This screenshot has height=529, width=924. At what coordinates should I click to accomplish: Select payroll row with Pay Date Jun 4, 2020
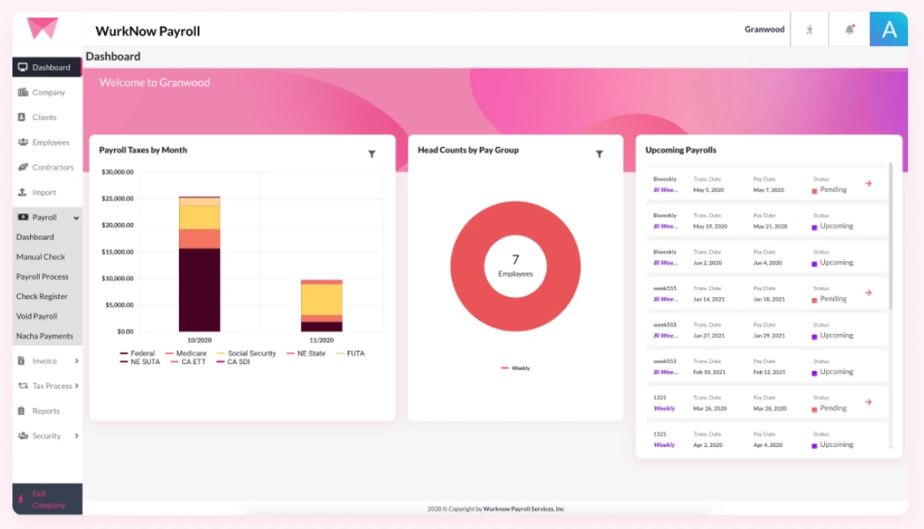[x=767, y=257]
